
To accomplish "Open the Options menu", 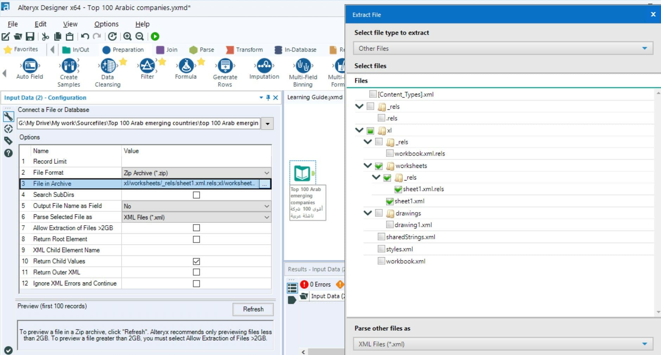I will (106, 24).
